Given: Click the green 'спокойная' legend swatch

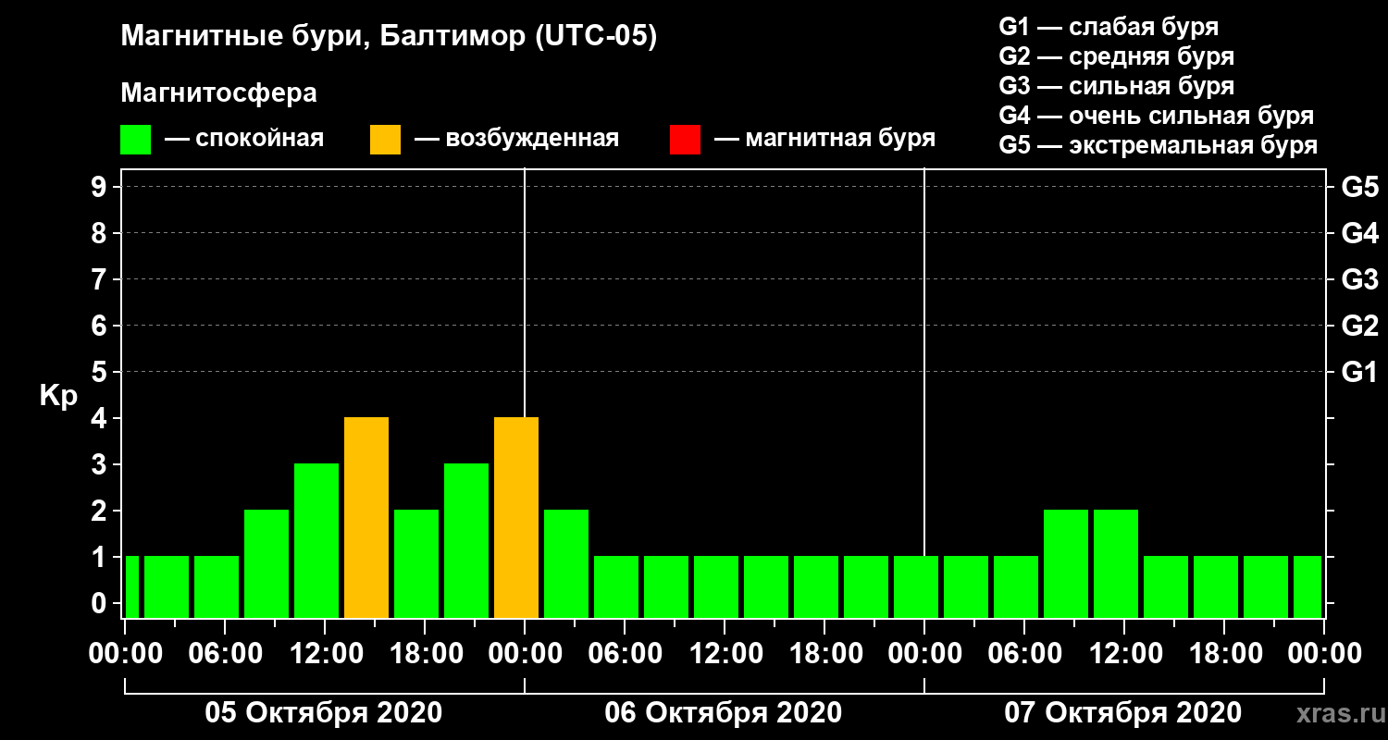Looking at the screenshot, I should (135, 140).
